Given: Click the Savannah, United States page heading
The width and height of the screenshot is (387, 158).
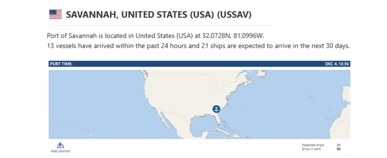Looking at the screenshot, I should pyautogui.click(x=158, y=15).
